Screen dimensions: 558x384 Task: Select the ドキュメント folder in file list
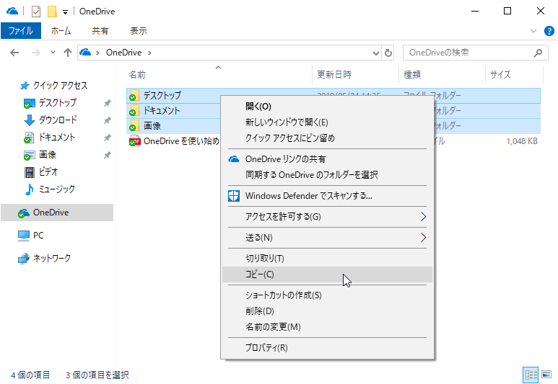click(161, 110)
